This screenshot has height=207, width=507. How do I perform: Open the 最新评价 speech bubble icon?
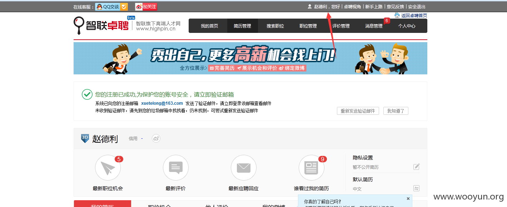tap(176, 168)
